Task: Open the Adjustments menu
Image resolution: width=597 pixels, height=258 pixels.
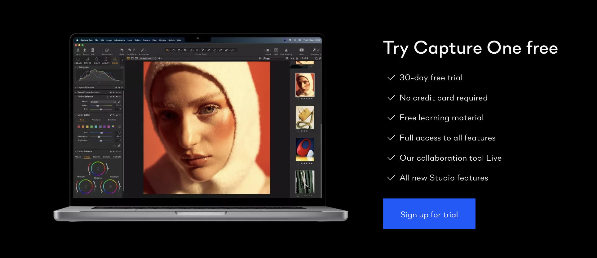Action: [120, 40]
